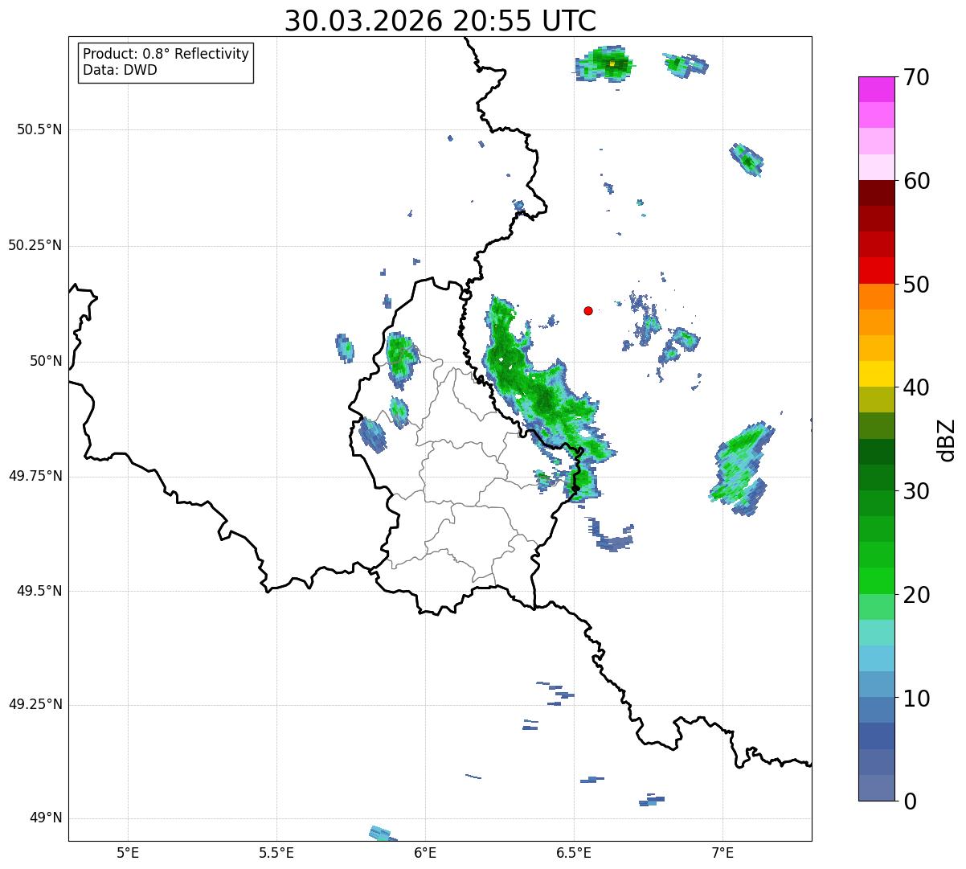Click the 6°E longitude label
The image size is (966, 869).
[x=425, y=852]
